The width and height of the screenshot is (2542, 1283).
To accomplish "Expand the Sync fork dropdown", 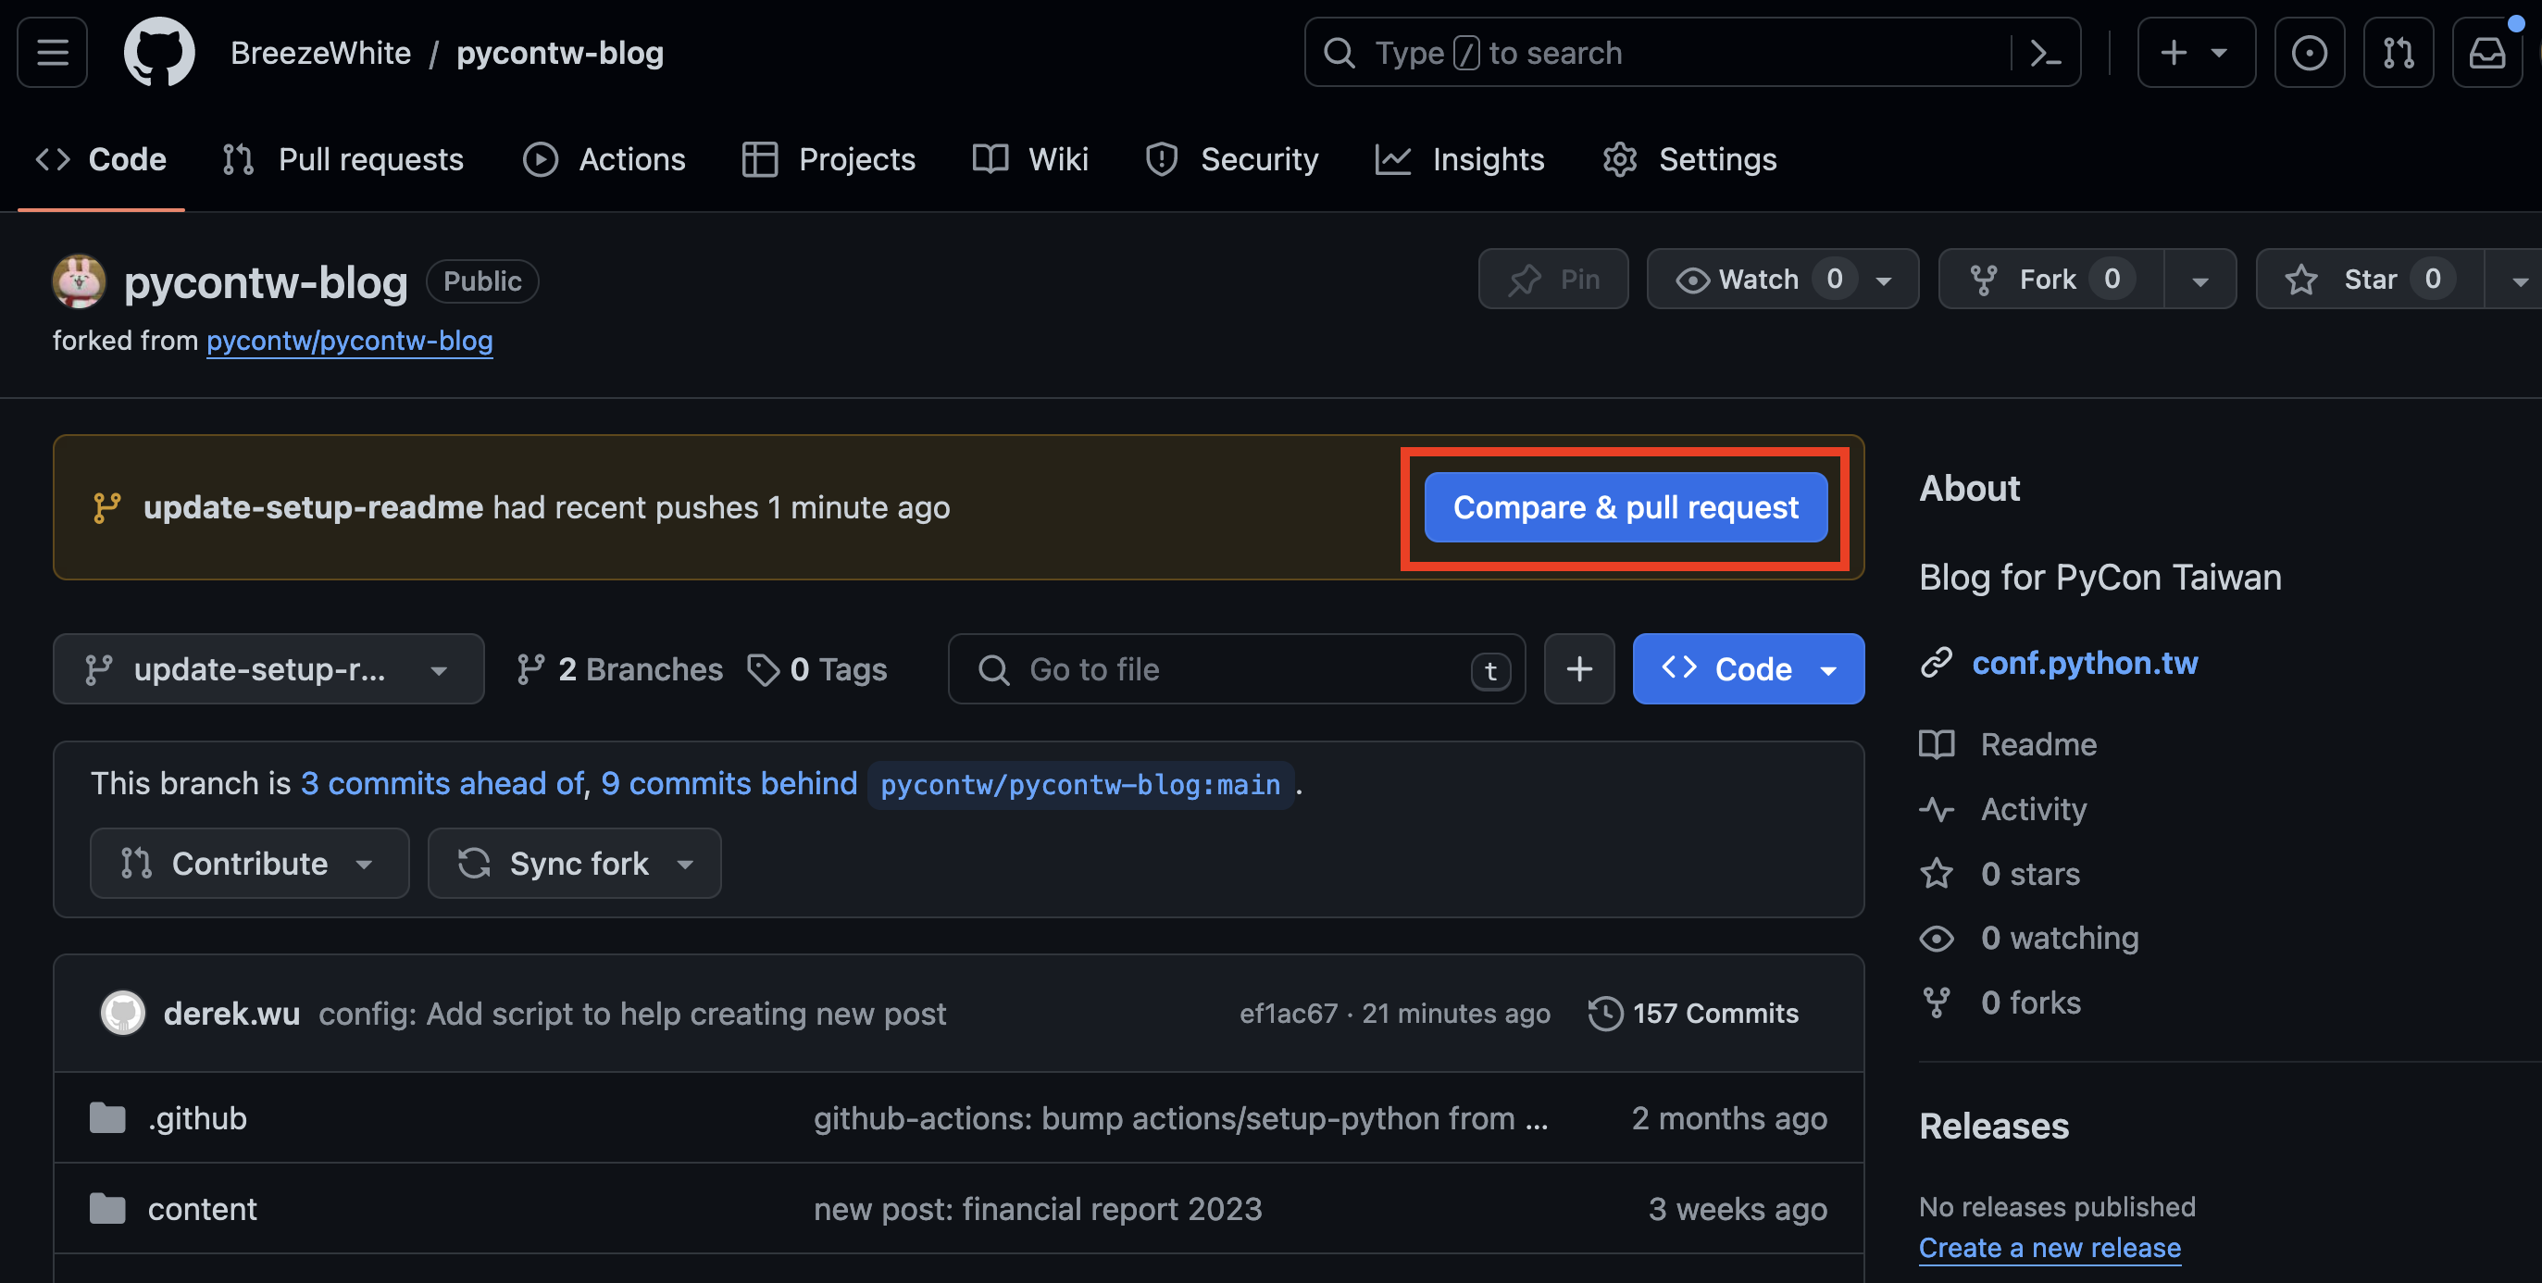I will [574, 863].
